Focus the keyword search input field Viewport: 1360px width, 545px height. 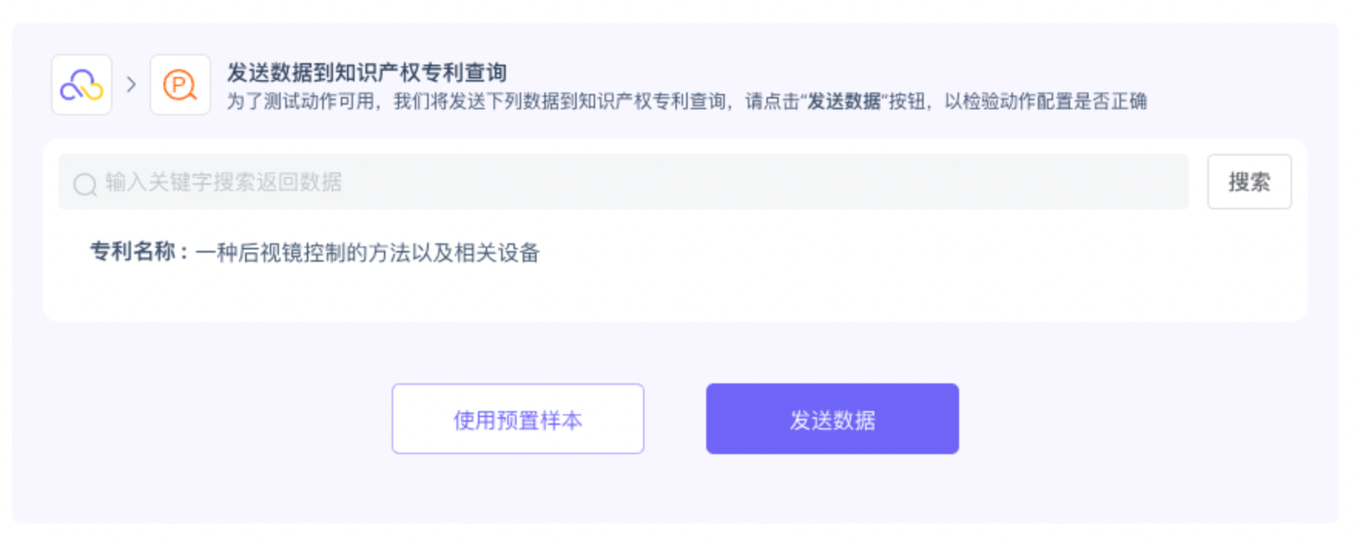pos(623,182)
